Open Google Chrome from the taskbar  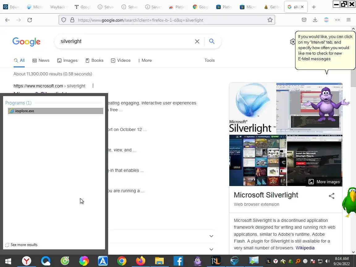point(122,261)
